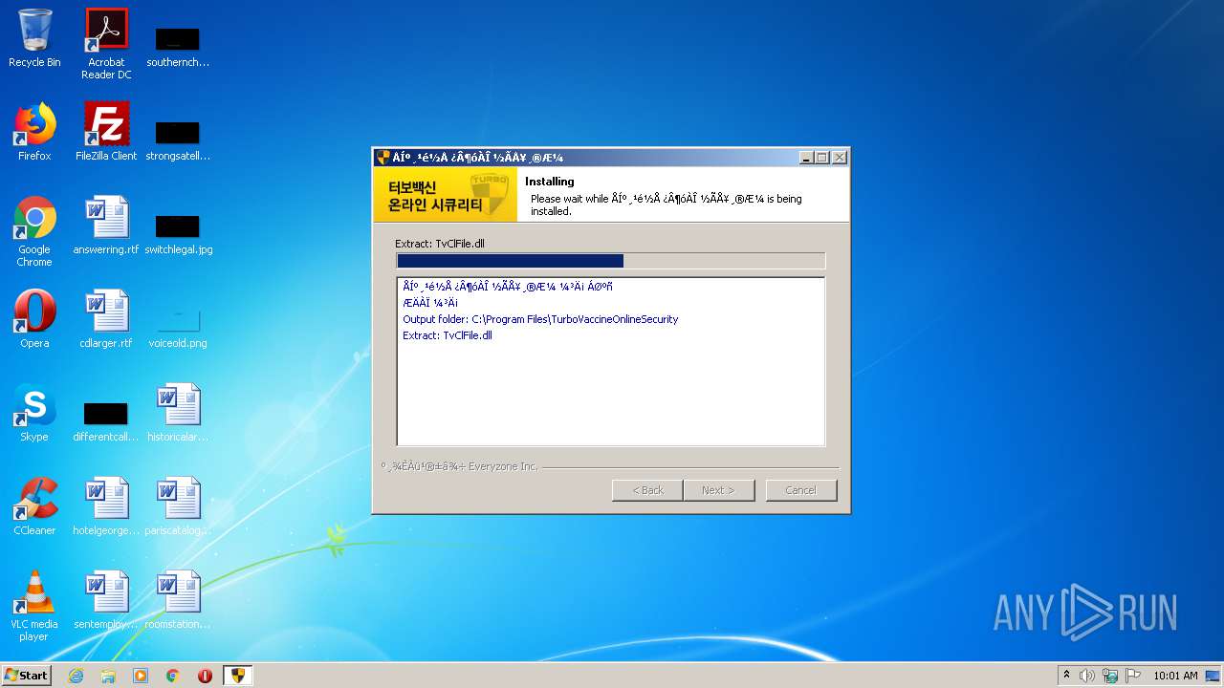Click the installation progress bar

tap(610, 261)
